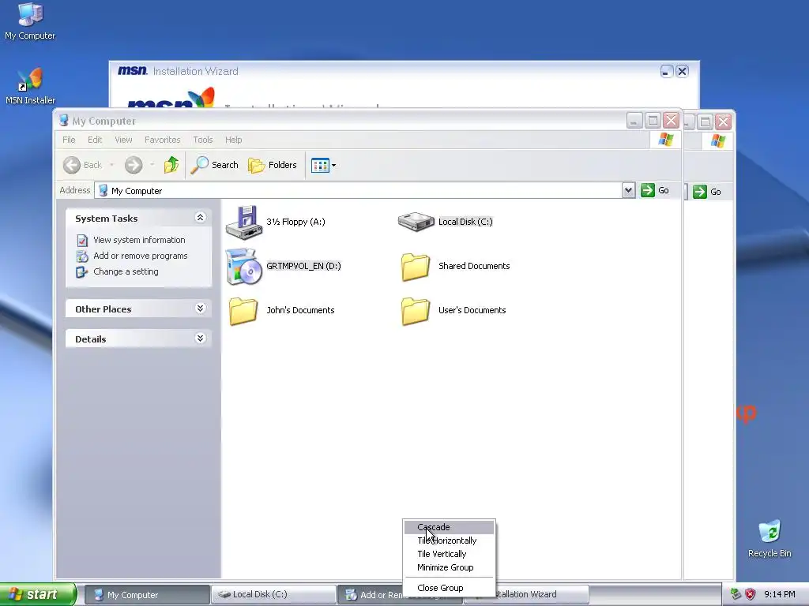Choose Close Group from the context menu
The image size is (809, 606).
coord(449,588)
